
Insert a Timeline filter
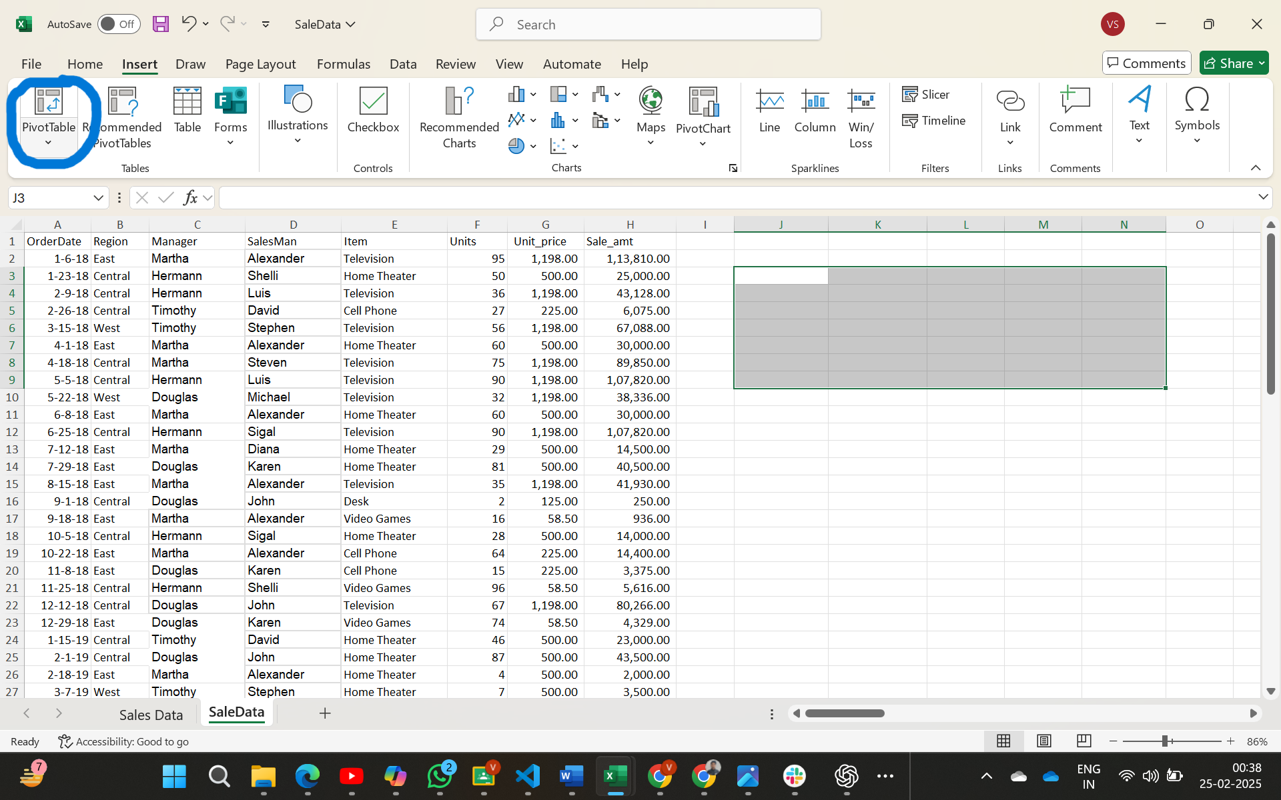[934, 121]
